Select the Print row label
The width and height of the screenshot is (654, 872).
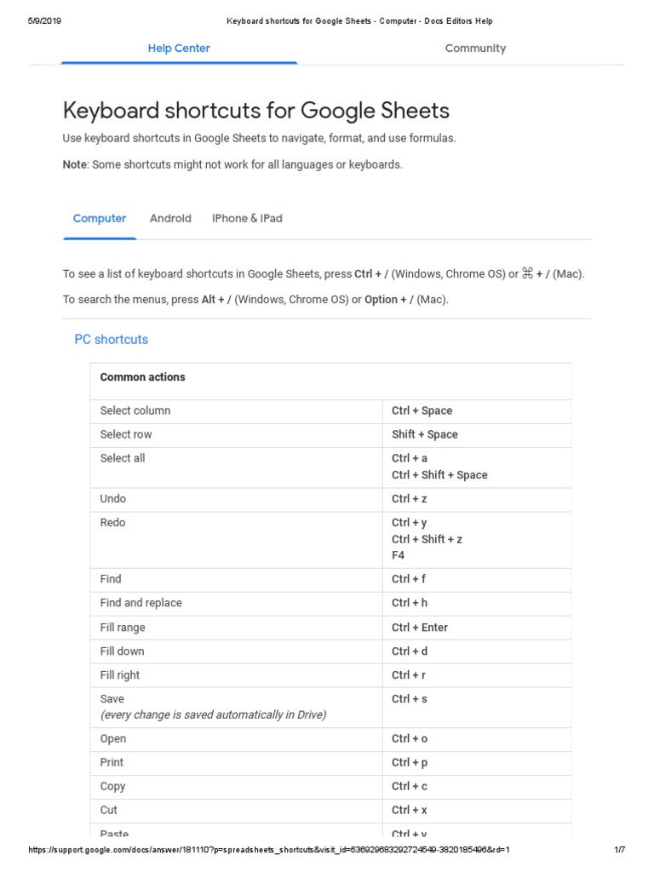pyautogui.click(x=112, y=762)
